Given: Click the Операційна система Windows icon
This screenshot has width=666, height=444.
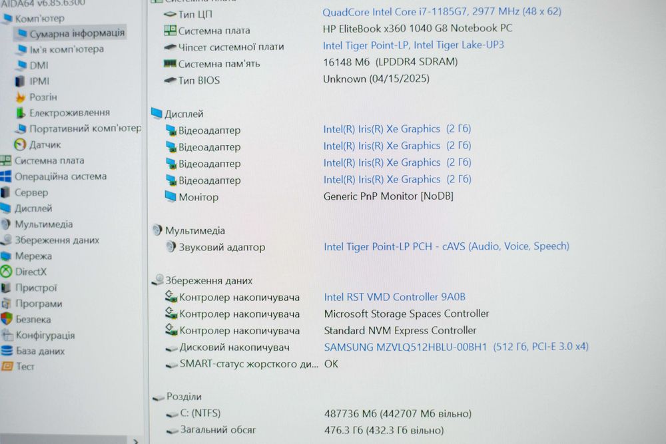Looking at the screenshot, I should [x=6, y=176].
